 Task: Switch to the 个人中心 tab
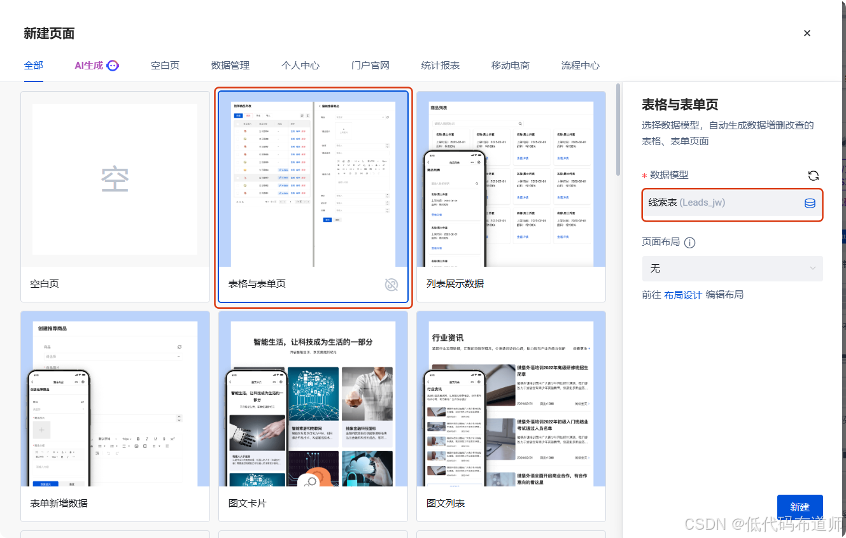[300, 65]
